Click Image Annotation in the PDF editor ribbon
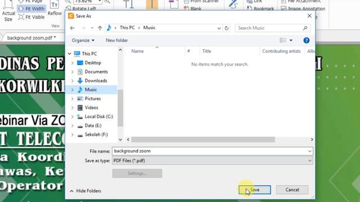This screenshot has width=360, height=202. (303, 9)
